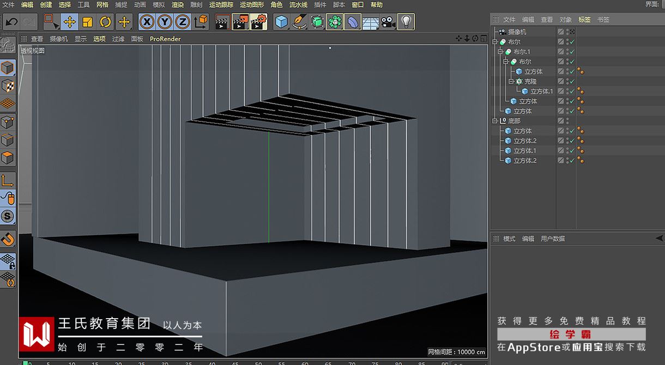Viewport: 665px width, 365px height.
Task: Select the Rotate tool
Action: tap(106, 22)
